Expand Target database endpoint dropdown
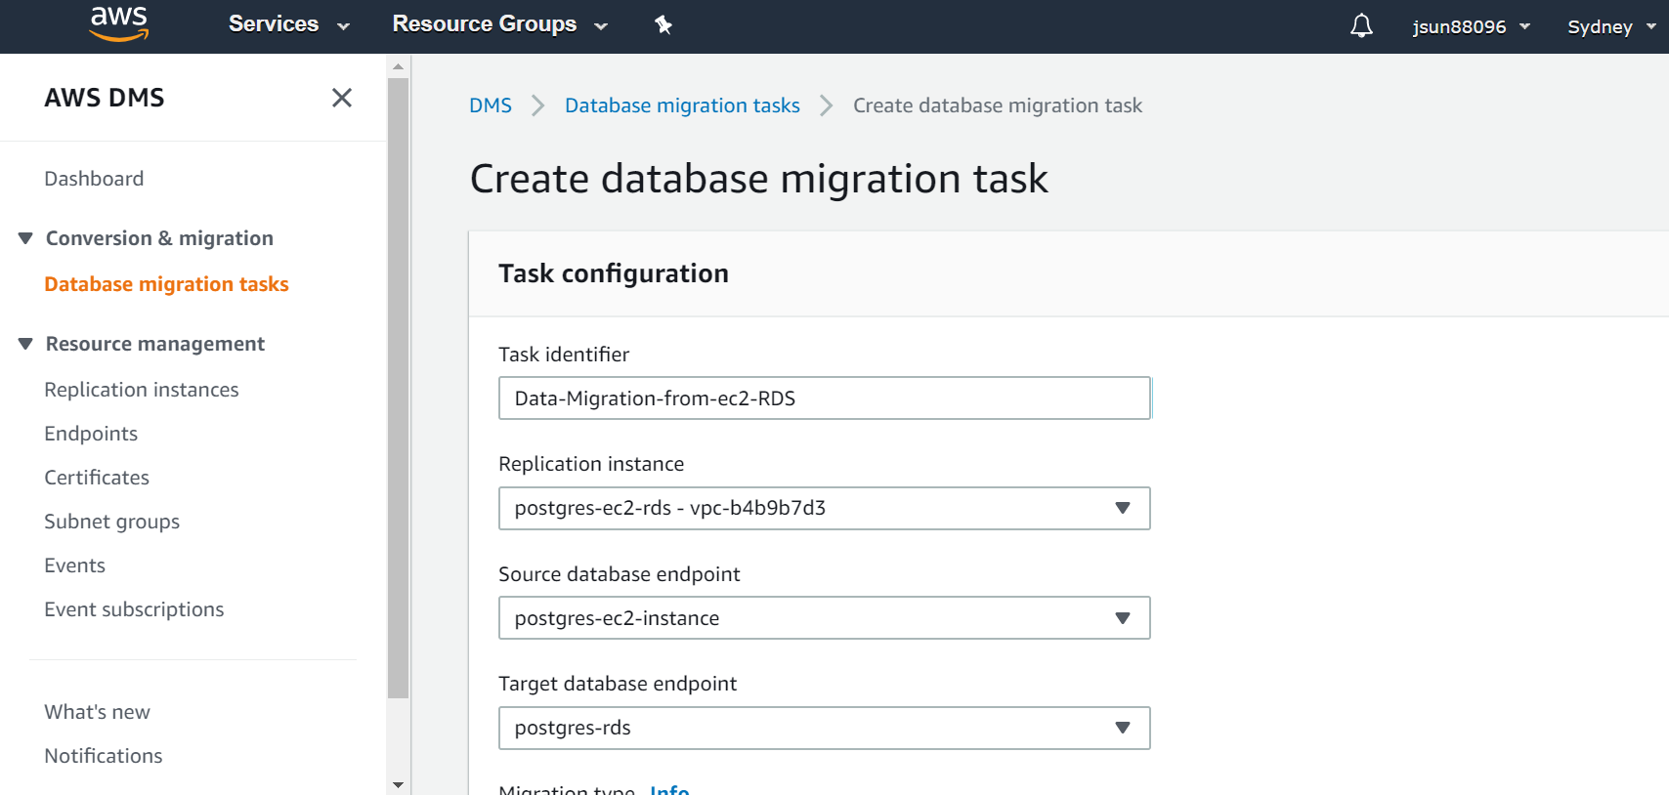This screenshot has height=795, width=1669. point(824,728)
